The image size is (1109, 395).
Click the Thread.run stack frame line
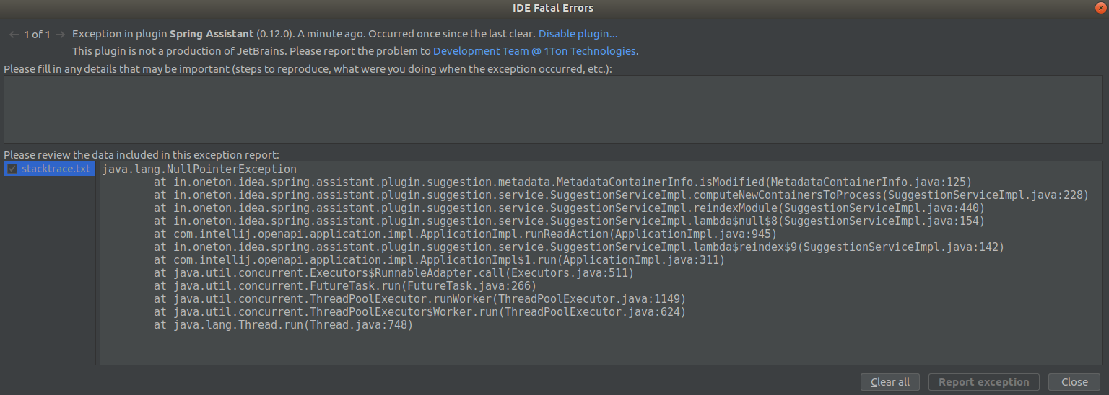coord(283,325)
